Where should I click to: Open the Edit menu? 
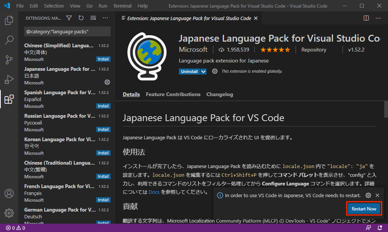(34, 6)
